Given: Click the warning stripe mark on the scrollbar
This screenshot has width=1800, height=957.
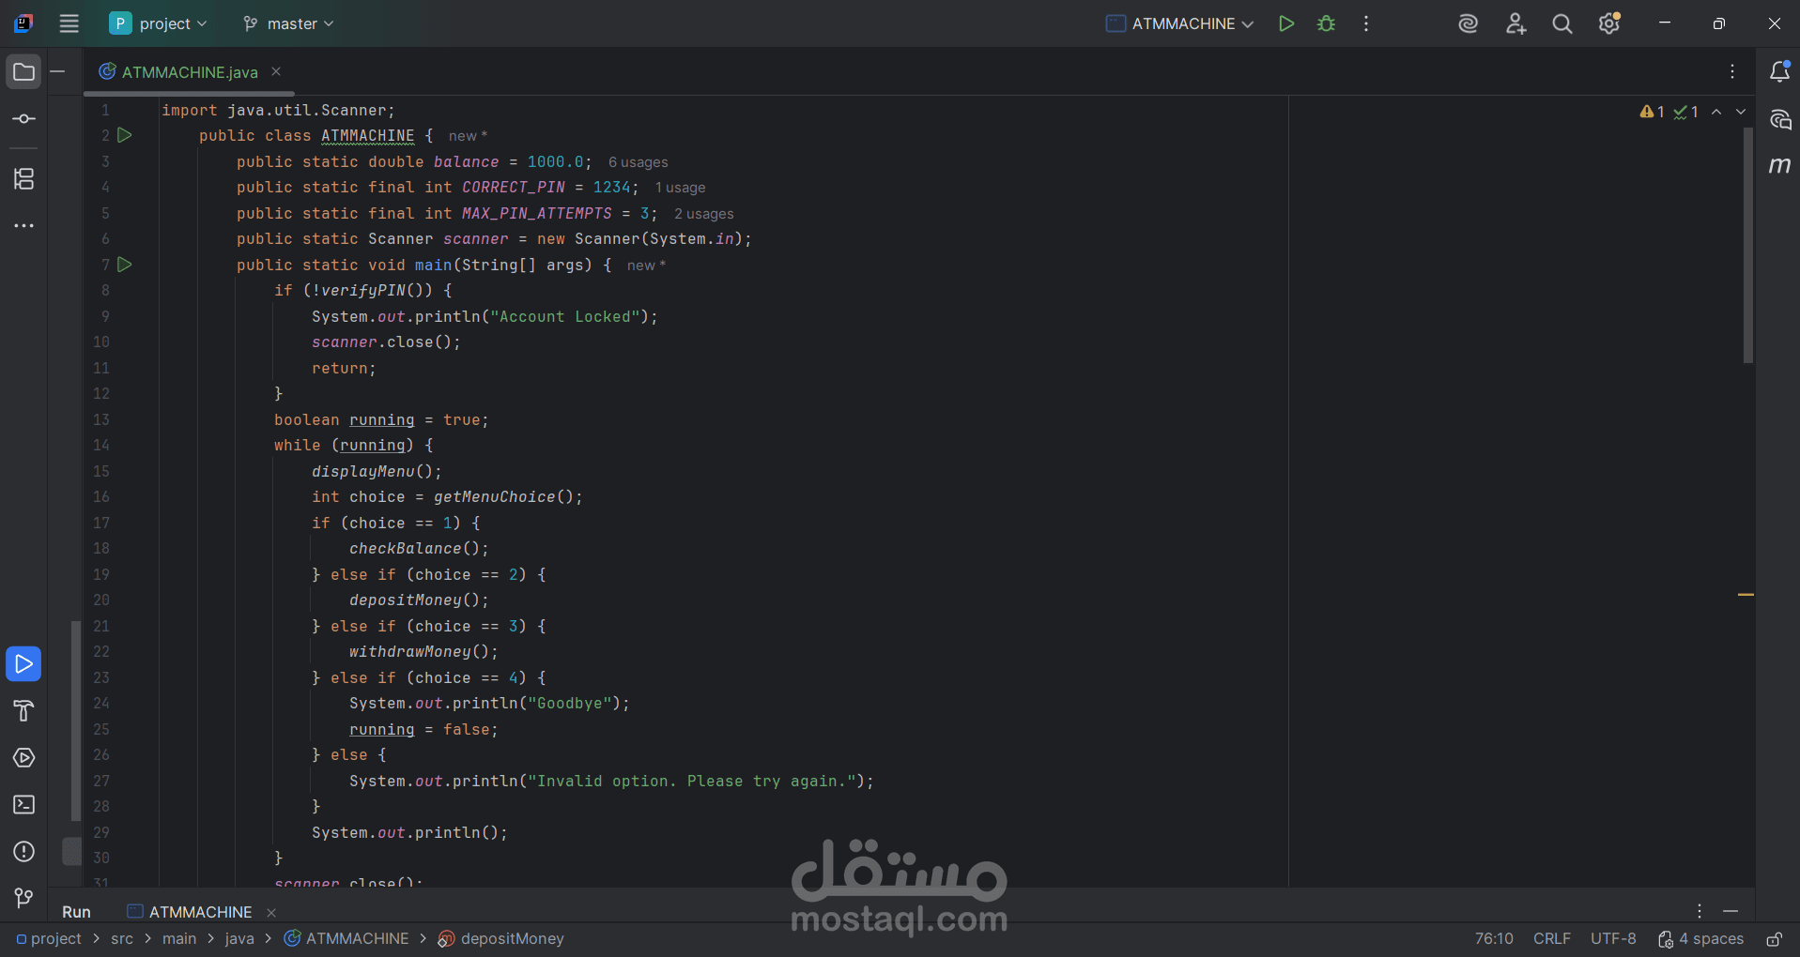Looking at the screenshot, I should coord(1746,595).
